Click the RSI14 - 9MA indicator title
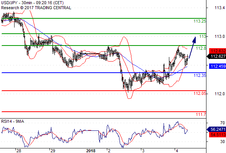 (13, 122)
